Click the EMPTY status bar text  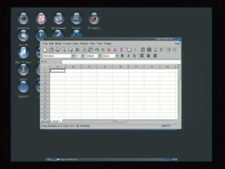coord(166,126)
